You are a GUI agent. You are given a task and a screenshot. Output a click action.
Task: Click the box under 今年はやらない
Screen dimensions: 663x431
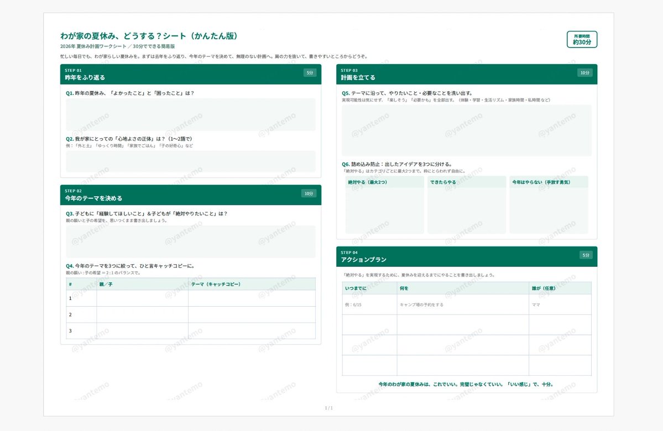549,210
